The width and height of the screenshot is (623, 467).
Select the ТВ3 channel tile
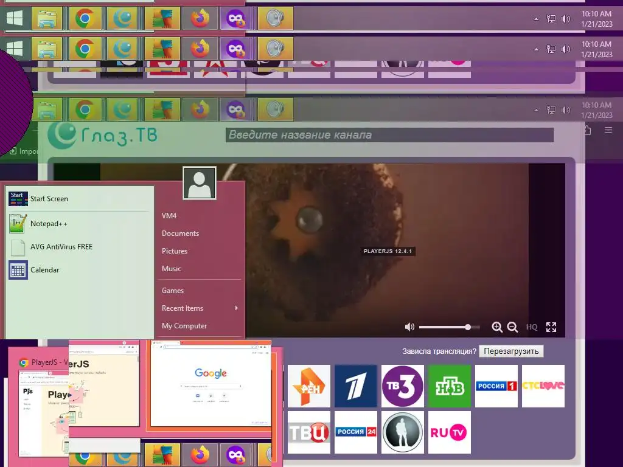pos(403,386)
